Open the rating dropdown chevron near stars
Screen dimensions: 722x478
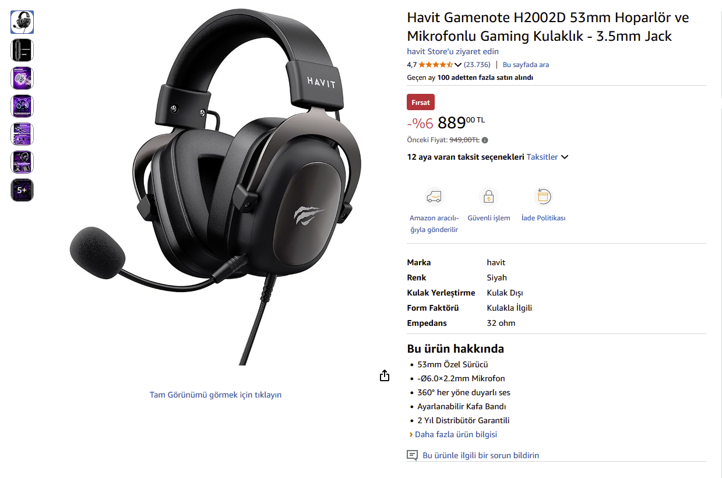(457, 65)
